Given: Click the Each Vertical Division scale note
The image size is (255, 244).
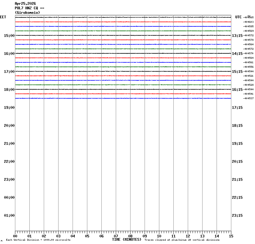Looking at the screenshot, I should tap(38, 240).
